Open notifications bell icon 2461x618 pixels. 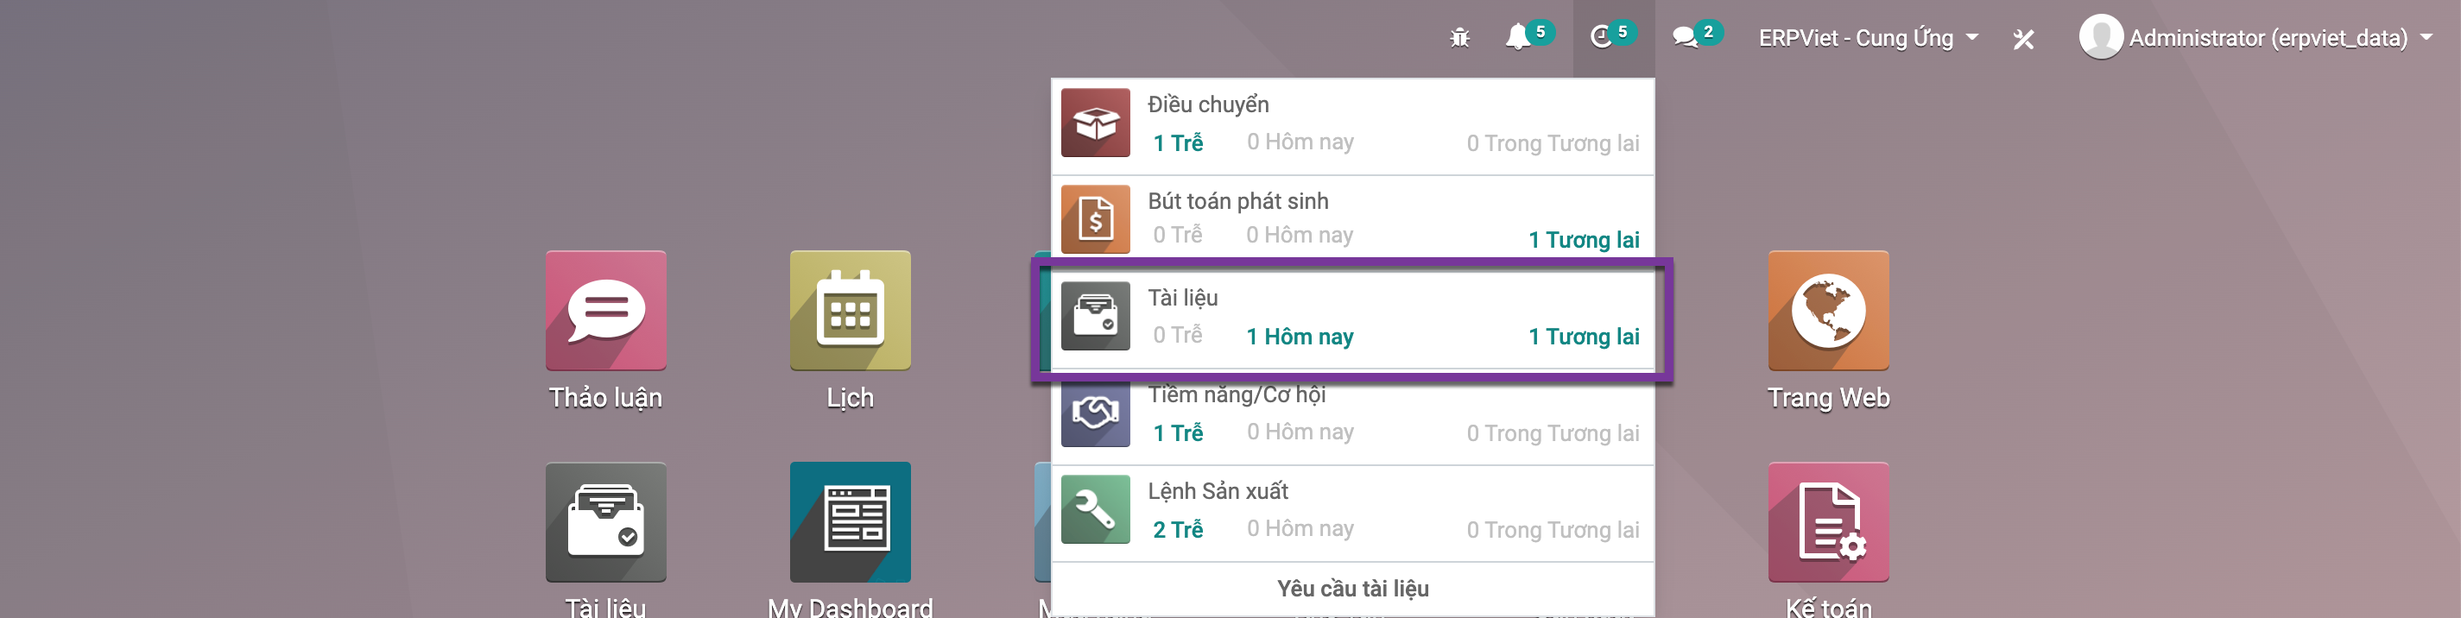pyautogui.click(x=1517, y=38)
